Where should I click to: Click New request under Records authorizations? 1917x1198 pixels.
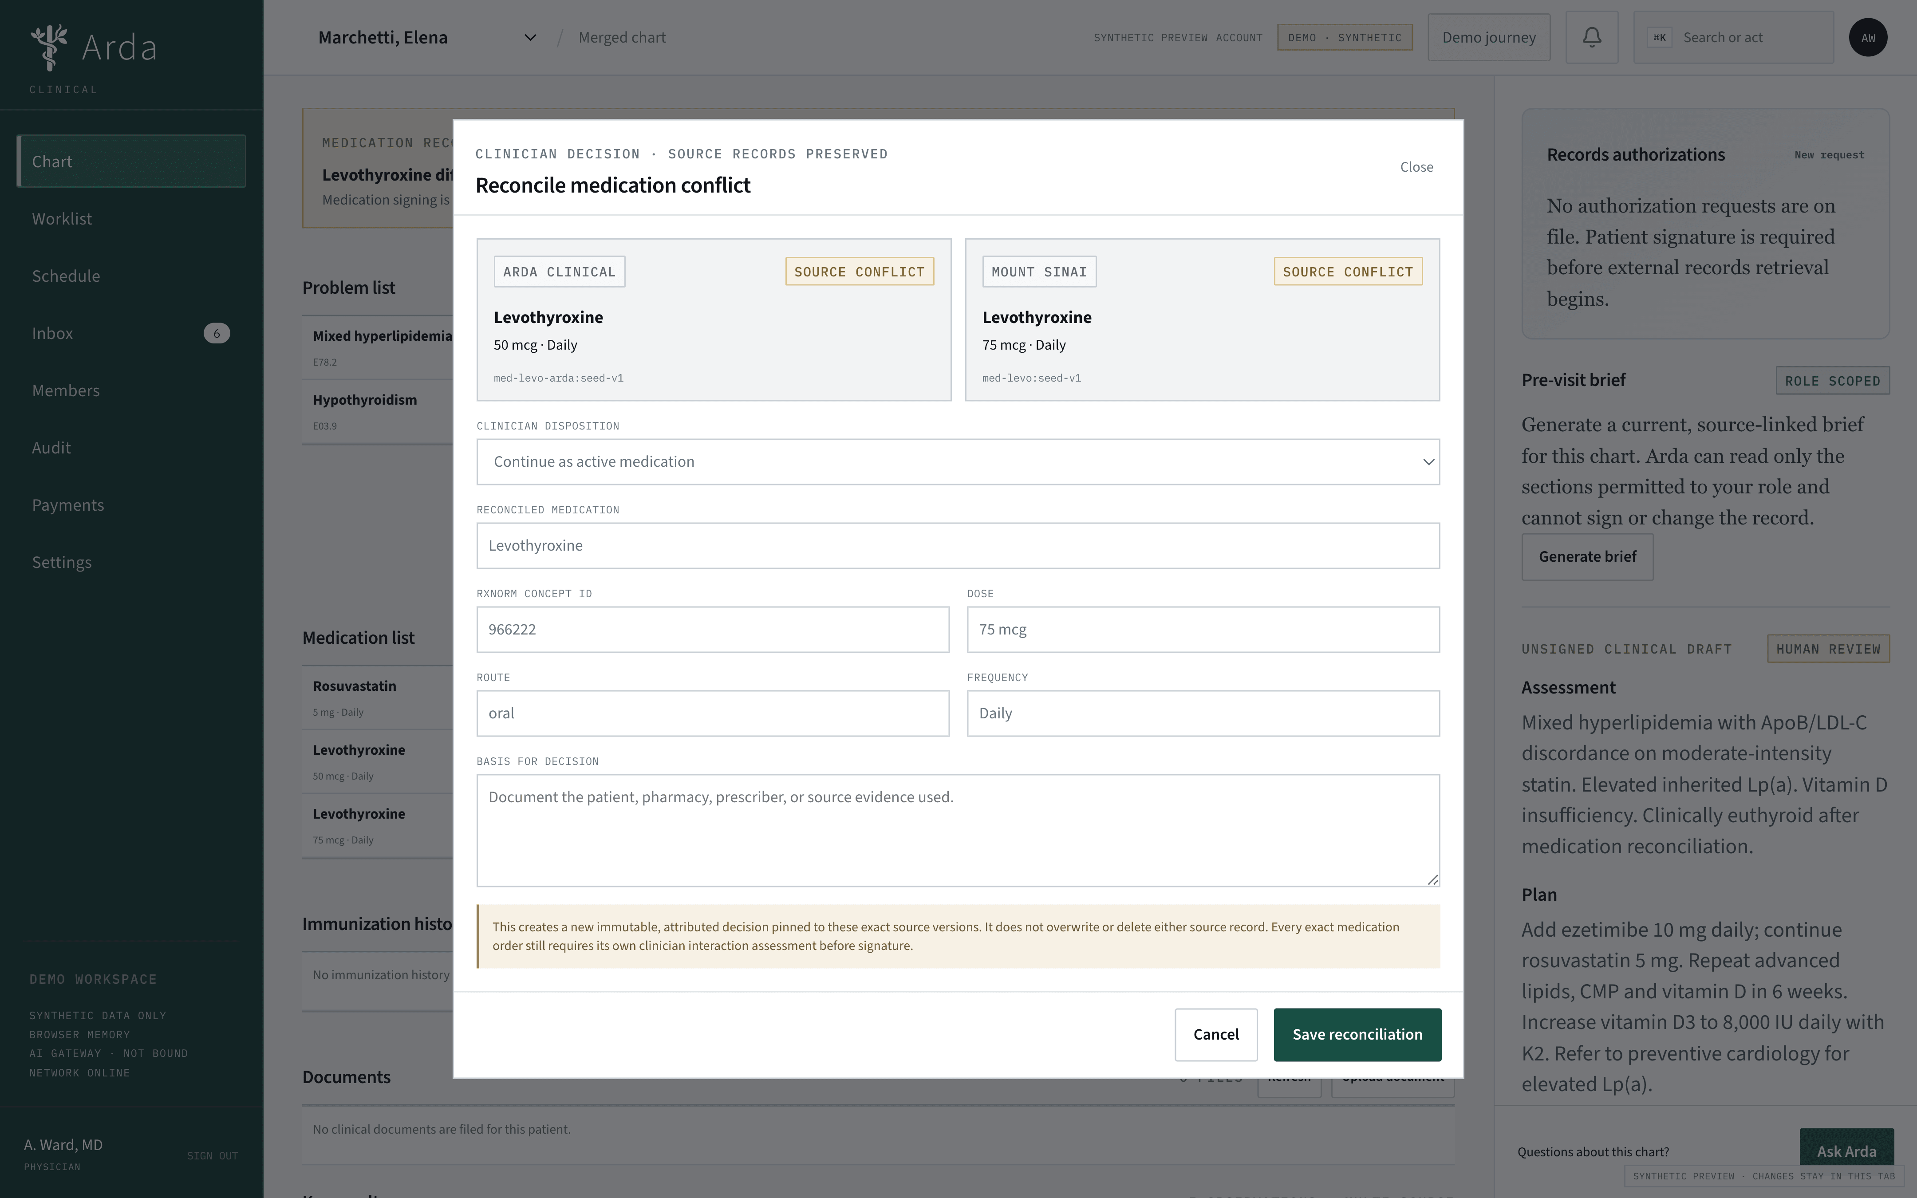(x=1829, y=155)
